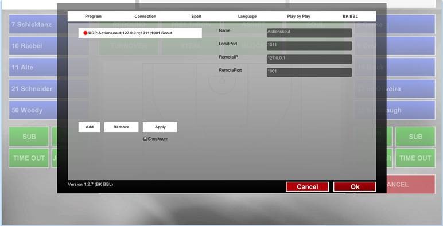Select the BK BBL tab
This screenshot has width=443, height=226.
tap(350, 17)
